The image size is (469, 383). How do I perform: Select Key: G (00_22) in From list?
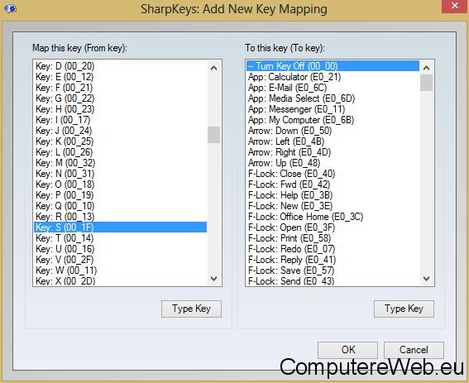pyautogui.click(x=120, y=98)
